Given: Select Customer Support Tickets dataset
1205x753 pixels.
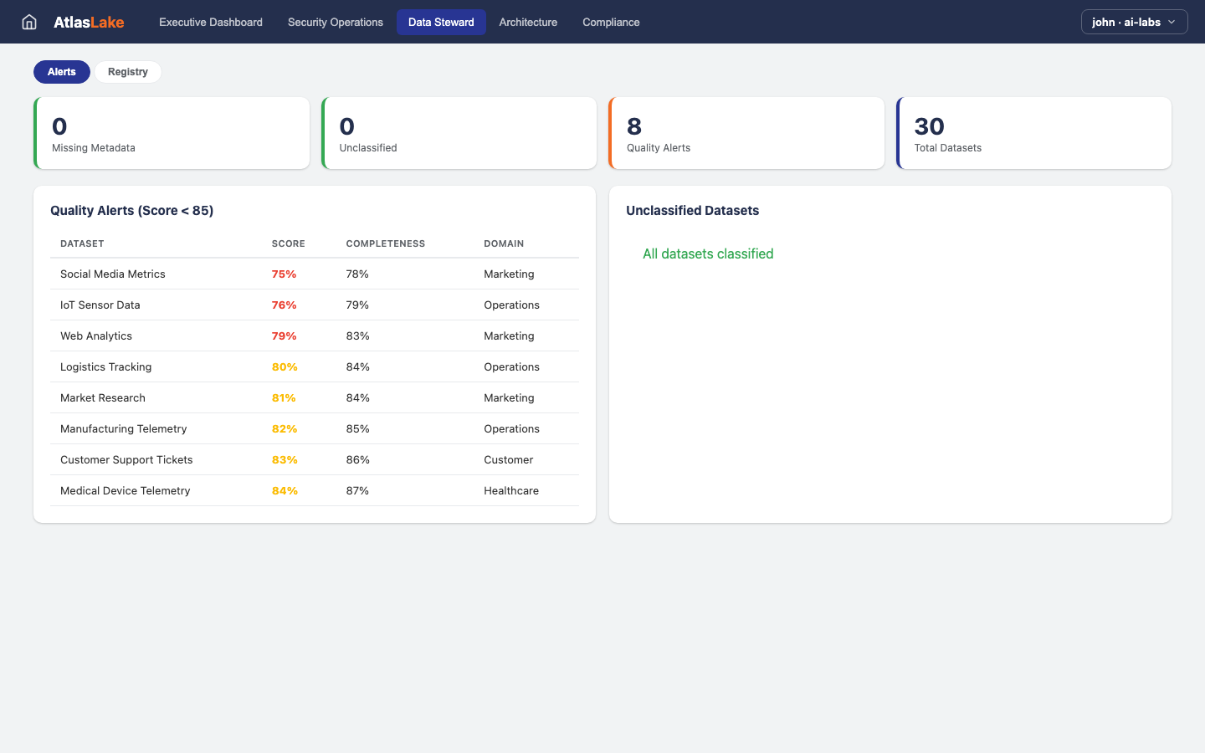Looking at the screenshot, I should click(x=126, y=460).
